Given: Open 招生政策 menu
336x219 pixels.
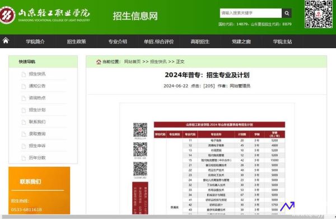Looking at the screenshot, I should tap(77, 41).
